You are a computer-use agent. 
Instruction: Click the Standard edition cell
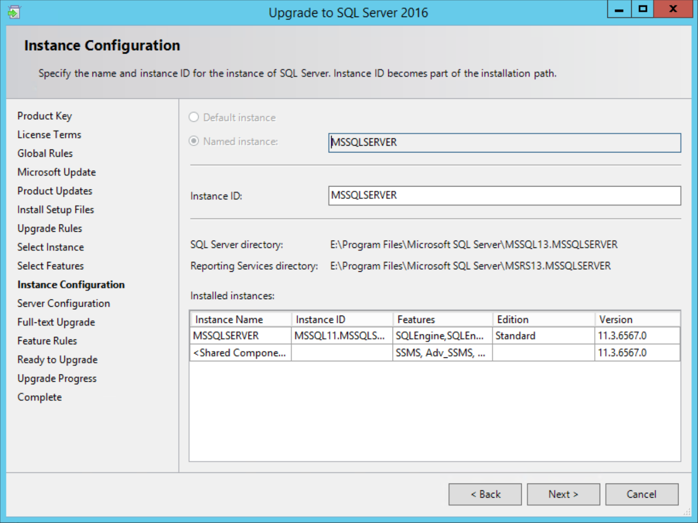pos(544,336)
